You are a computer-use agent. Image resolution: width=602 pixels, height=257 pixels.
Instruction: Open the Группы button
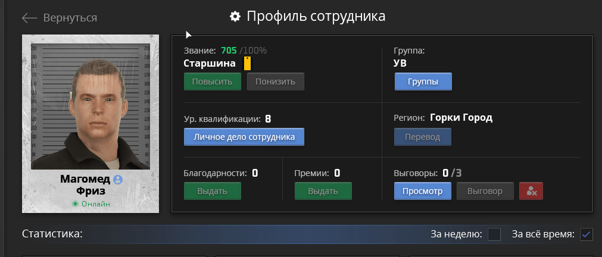click(x=423, y=82)
